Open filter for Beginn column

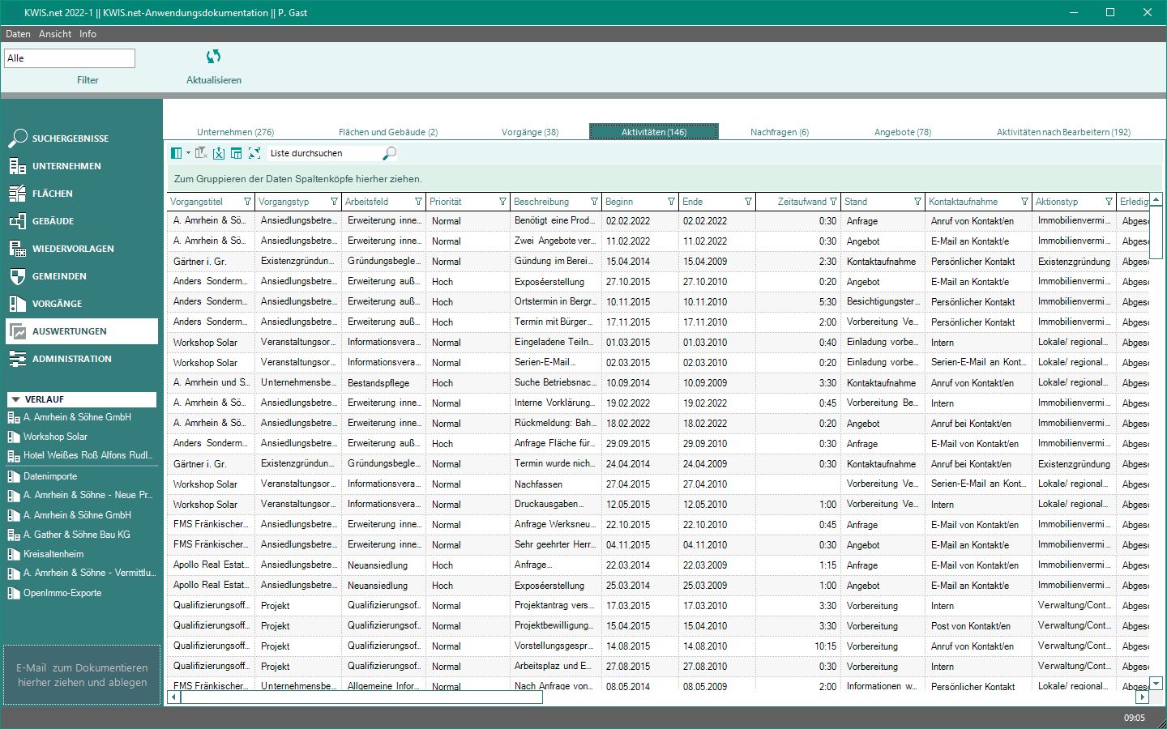pos(671,202)
